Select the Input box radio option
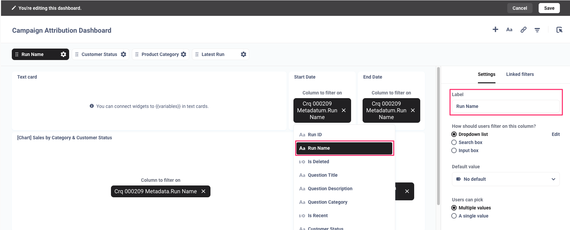The image size is (570, 230). click(x=454, y=150)
